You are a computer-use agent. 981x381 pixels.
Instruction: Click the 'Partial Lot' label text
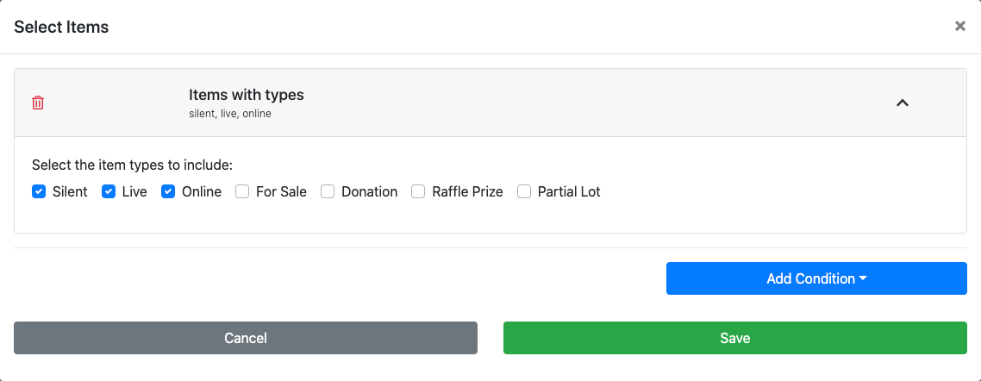coord(568,191)
